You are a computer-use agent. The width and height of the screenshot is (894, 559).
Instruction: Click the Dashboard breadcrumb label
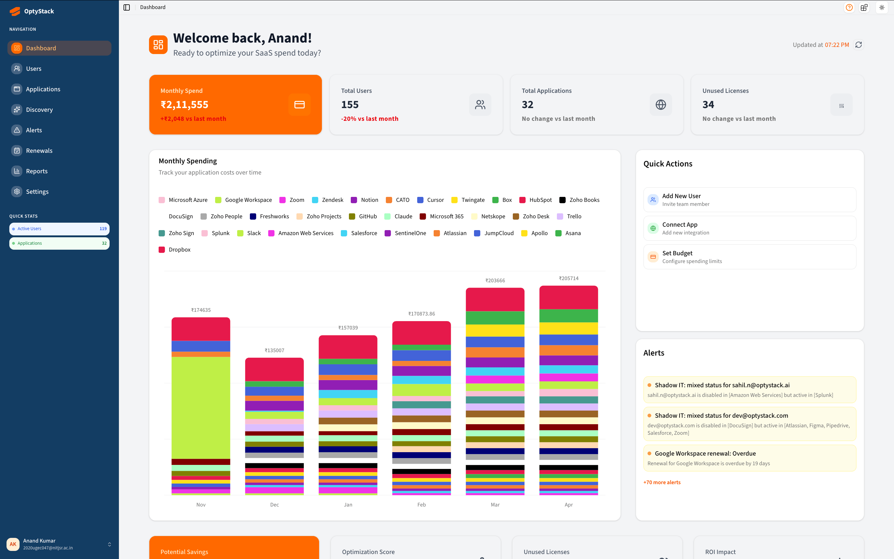[153, 7]
